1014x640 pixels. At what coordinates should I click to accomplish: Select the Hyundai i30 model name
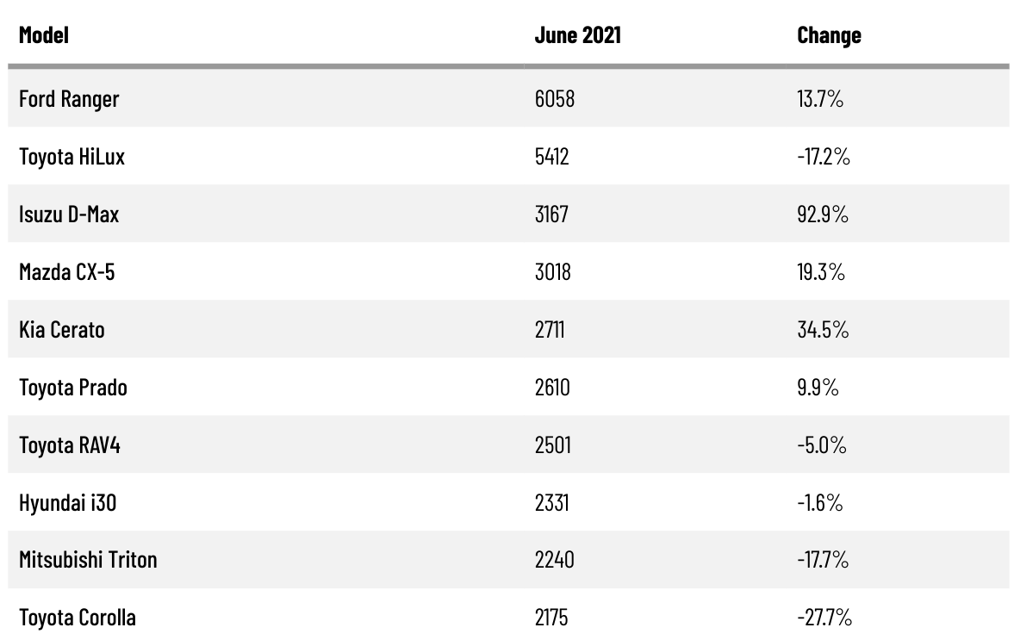click(67, 503)
